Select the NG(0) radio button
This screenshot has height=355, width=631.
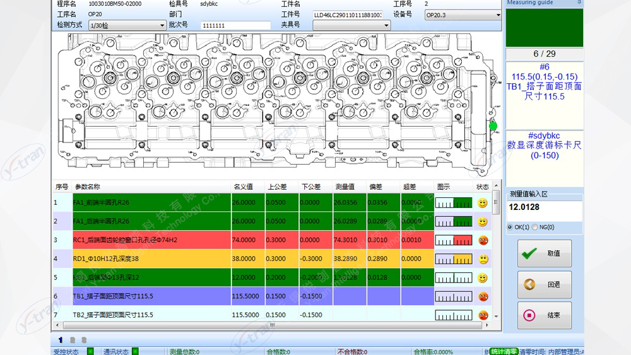click(535, 227)
